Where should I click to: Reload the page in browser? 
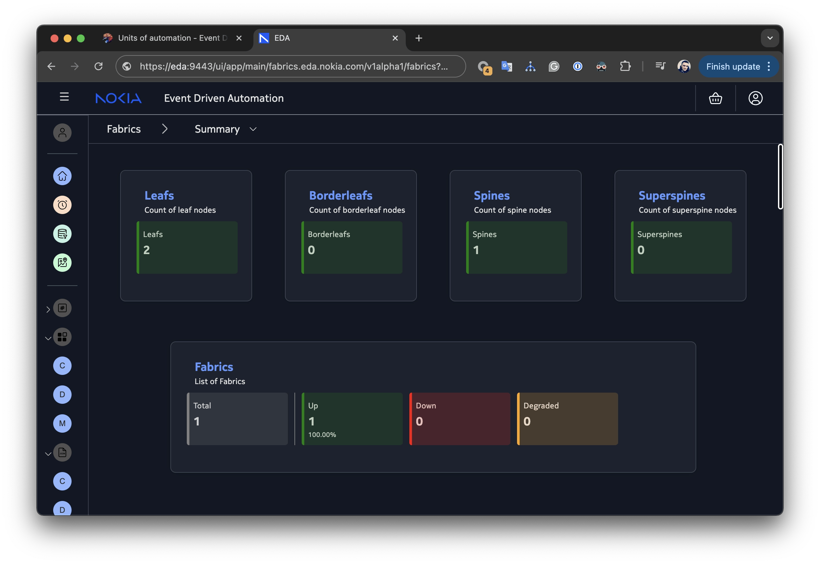pos(98,66)
